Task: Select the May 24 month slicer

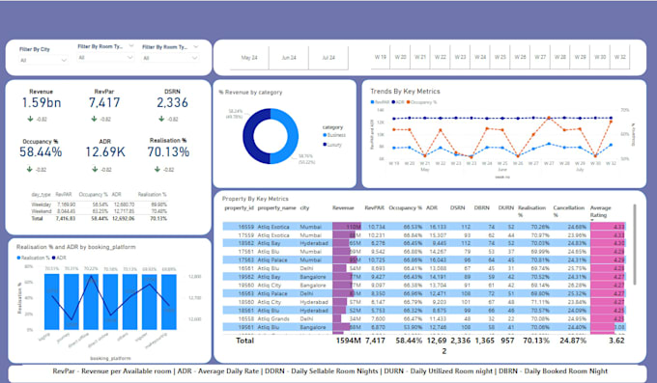Action: pos(249,57)
